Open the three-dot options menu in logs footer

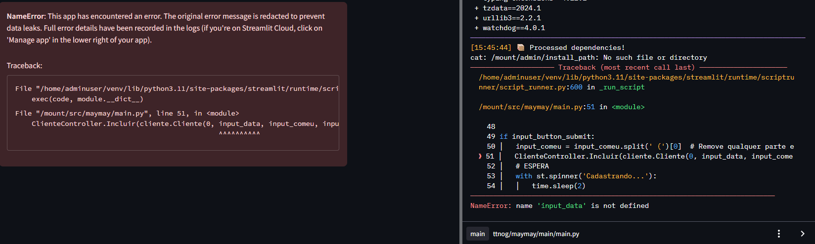click(x=778, y=234)
